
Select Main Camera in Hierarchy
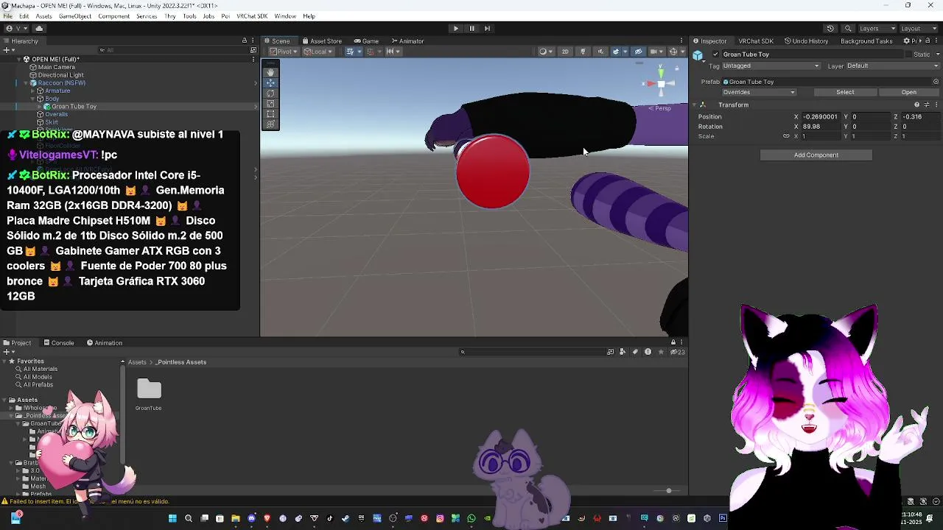point(56,67)
